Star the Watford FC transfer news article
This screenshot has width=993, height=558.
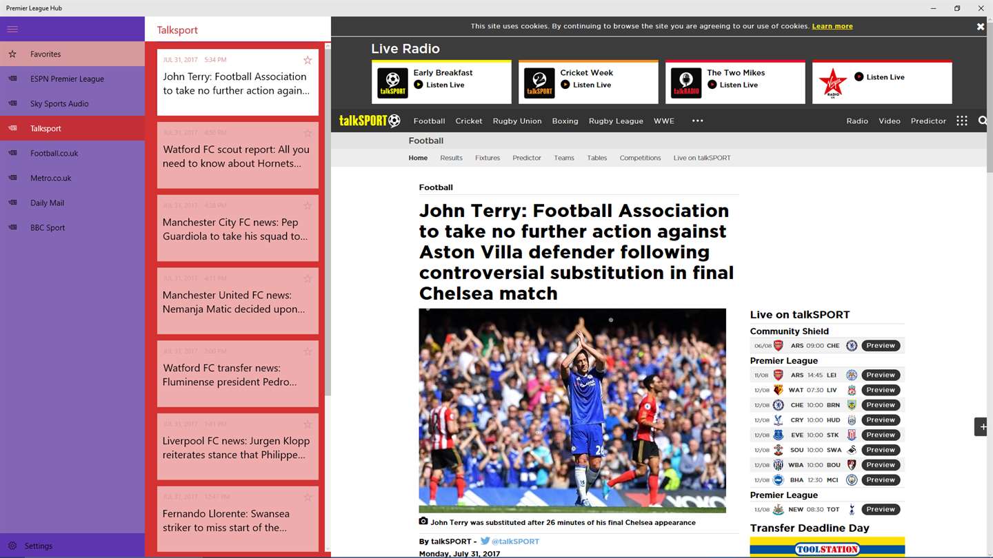click(x=308, y=351)
